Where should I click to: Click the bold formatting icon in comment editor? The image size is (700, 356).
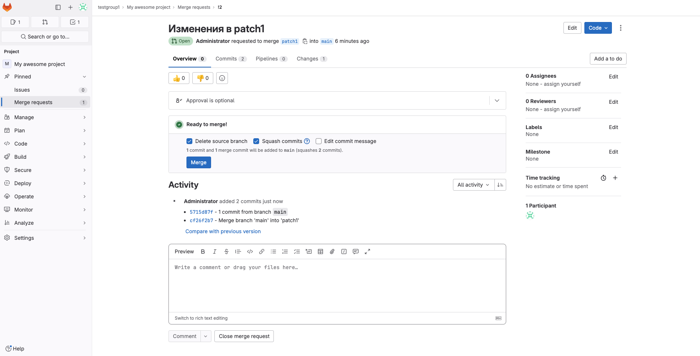(x=203, y=252)
